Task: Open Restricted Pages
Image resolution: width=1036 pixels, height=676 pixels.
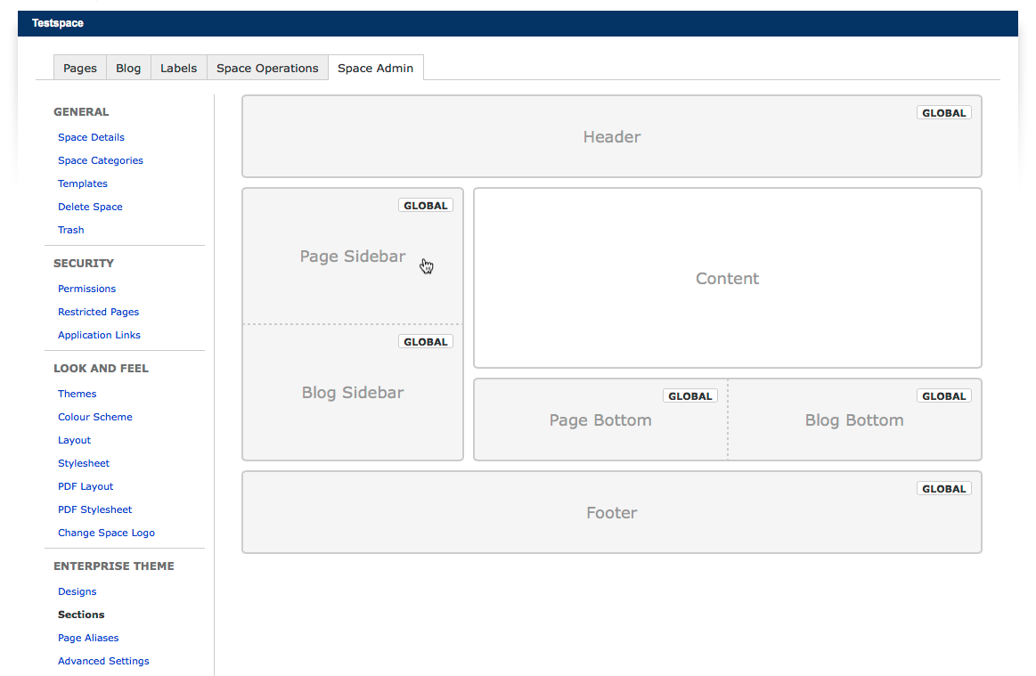Action: (98, 312)
